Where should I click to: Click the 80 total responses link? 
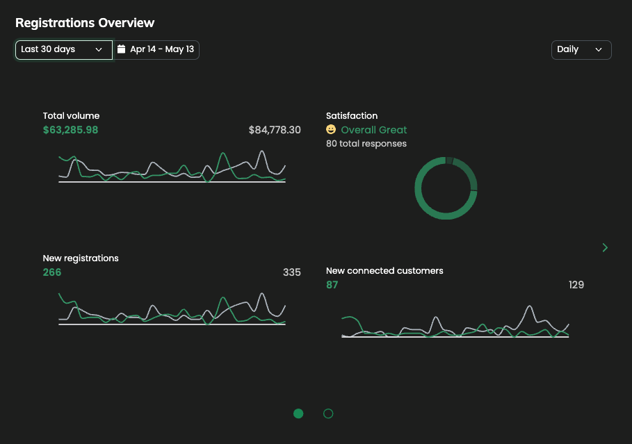(366, 143)
